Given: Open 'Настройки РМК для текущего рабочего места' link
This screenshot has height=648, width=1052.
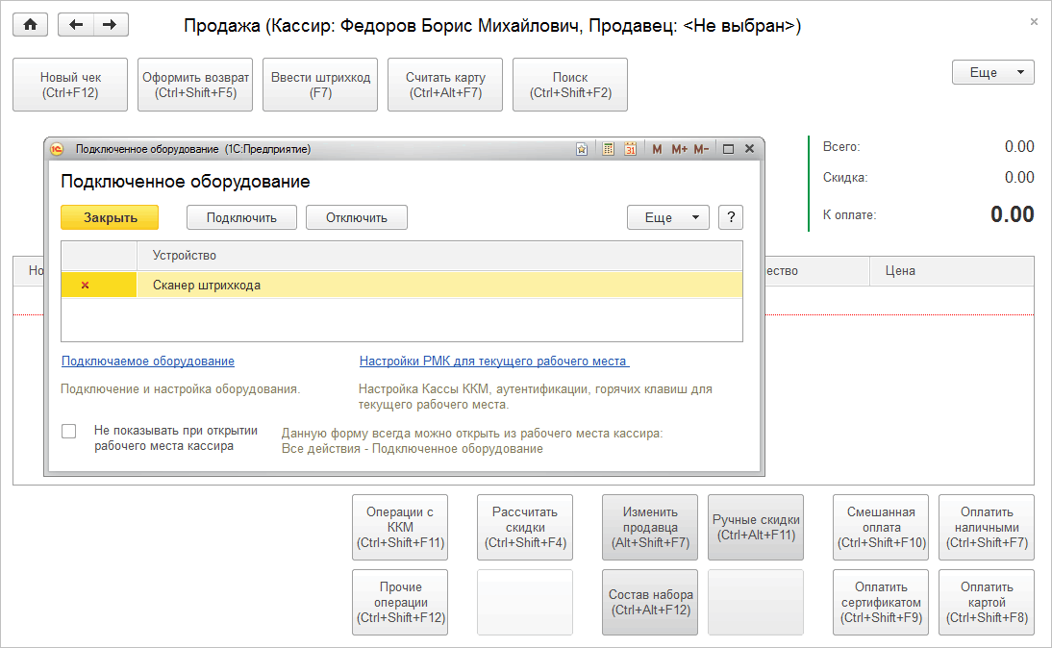Looking at the screenshot, I should [x=493, y=361].
